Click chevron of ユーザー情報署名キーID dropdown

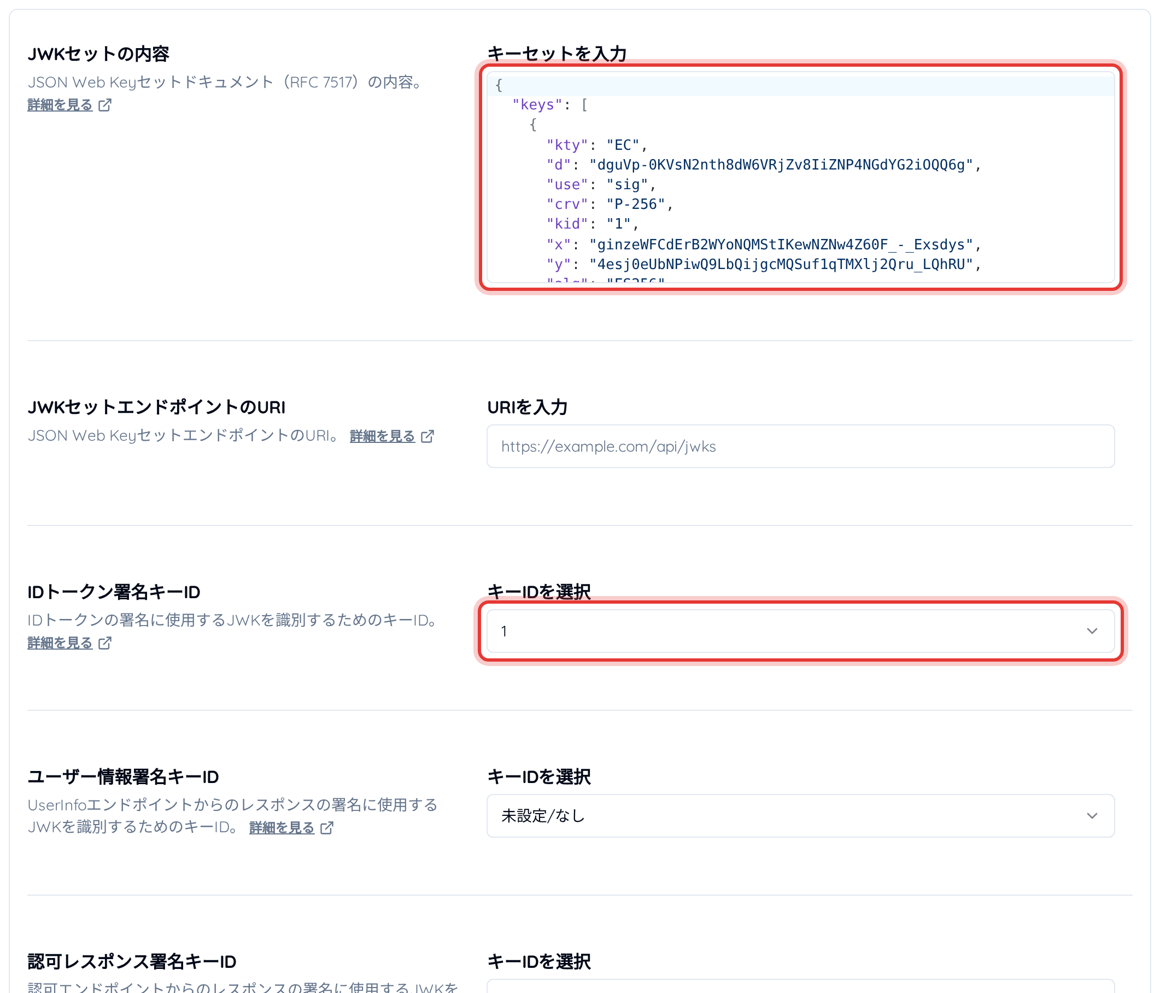point(1092,816)
